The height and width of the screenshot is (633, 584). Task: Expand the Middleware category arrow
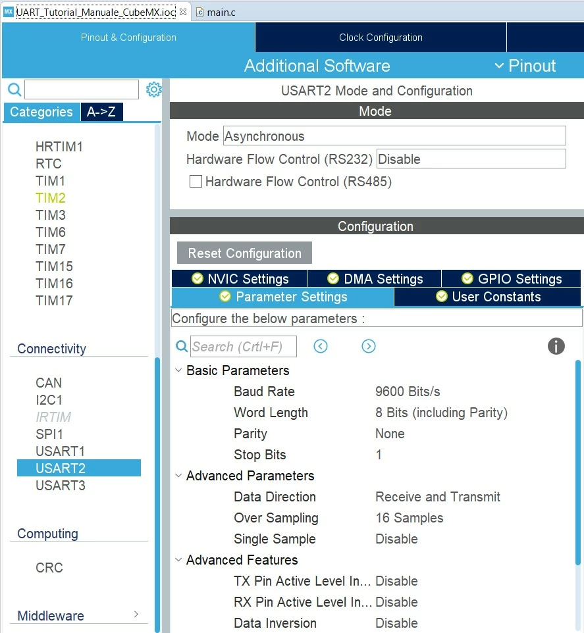click(136, 614)
